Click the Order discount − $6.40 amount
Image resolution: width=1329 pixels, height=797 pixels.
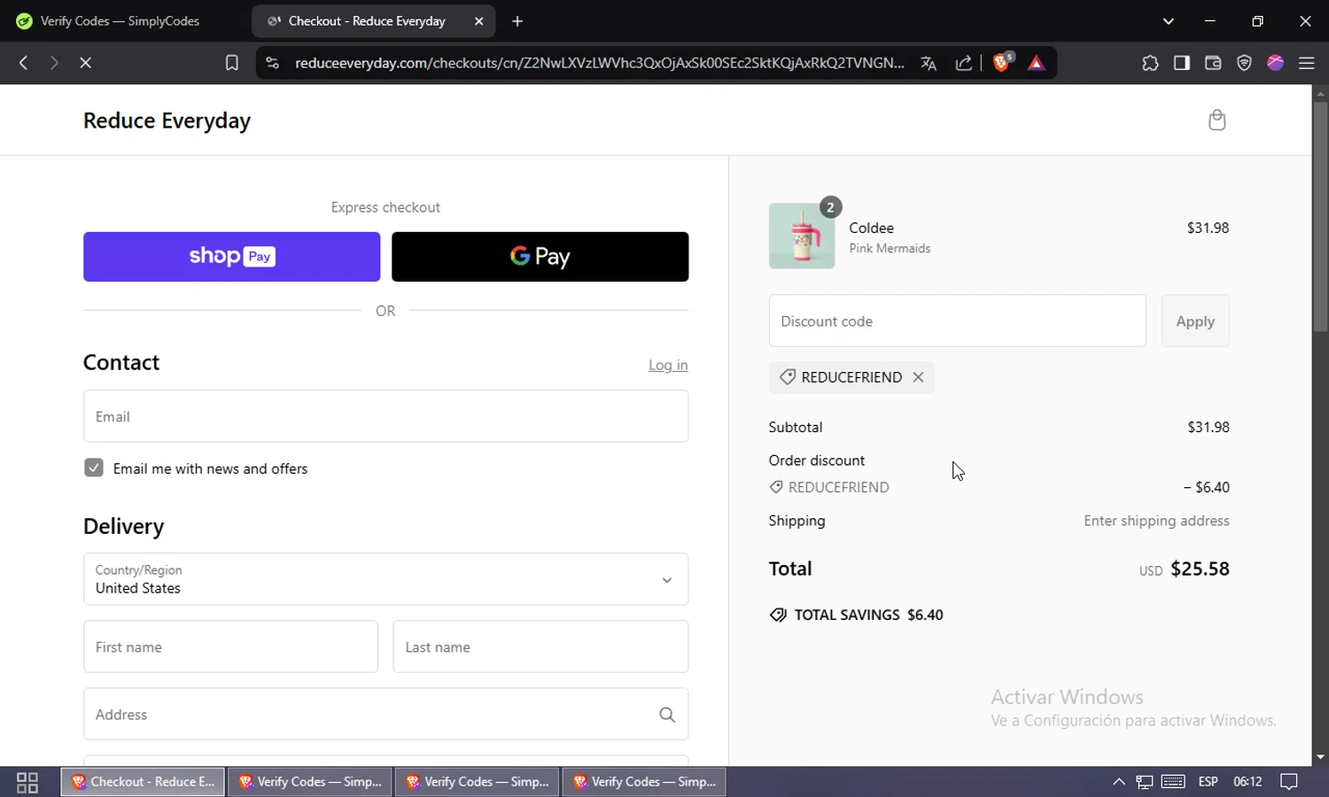(1206, 487)
